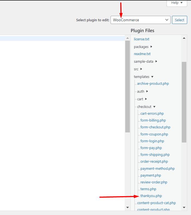Viewport: 191px width, 215px height.
Task: Open readme.txt file
Action: point(142,54)
